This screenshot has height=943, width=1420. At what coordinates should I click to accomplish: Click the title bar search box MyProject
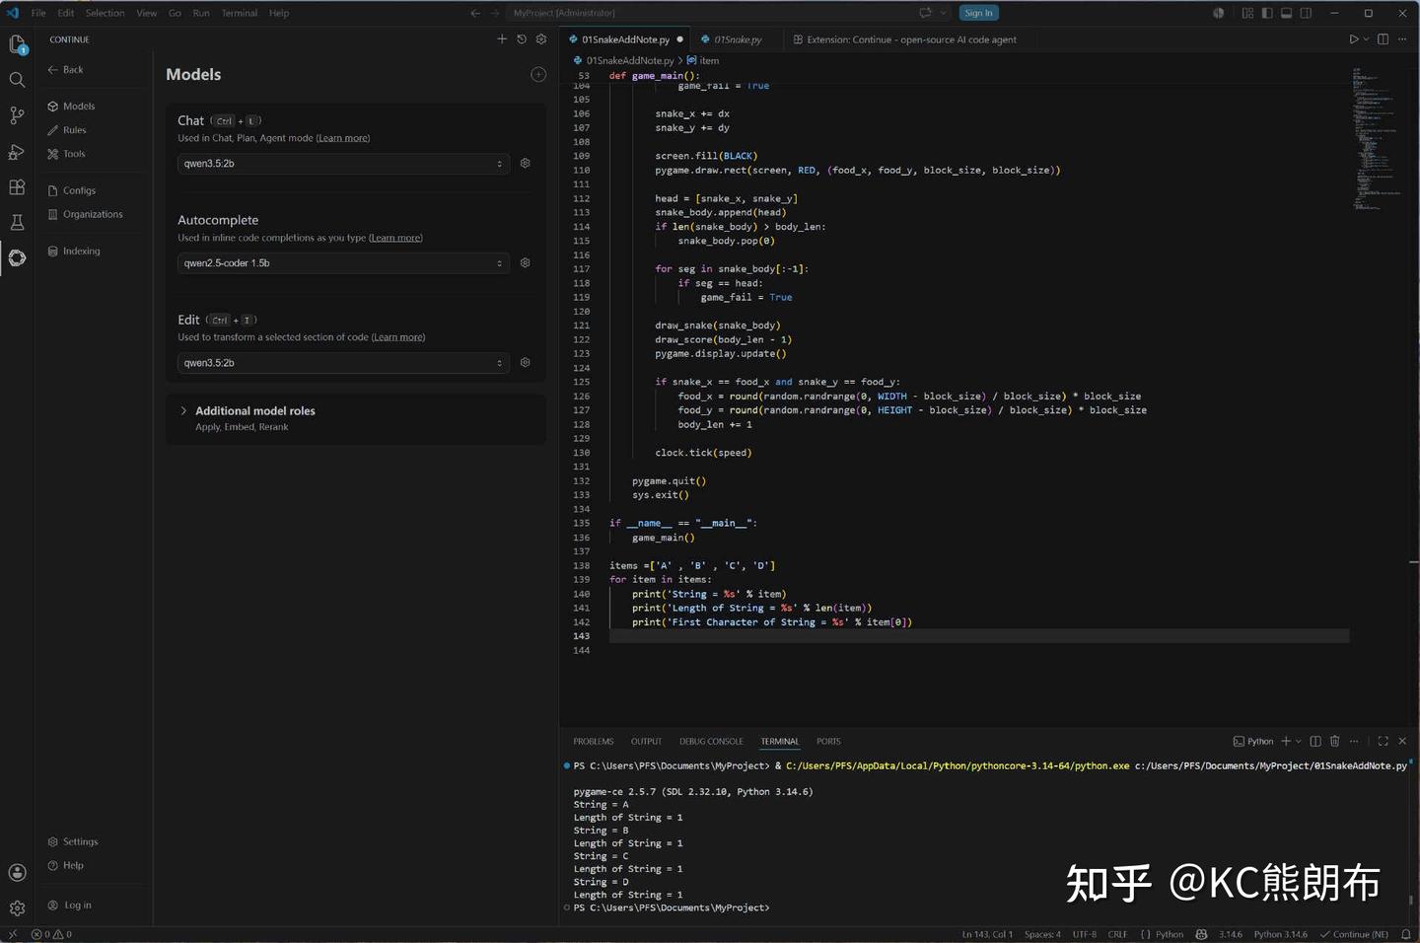pyautogui.click(x=730, y=13)
